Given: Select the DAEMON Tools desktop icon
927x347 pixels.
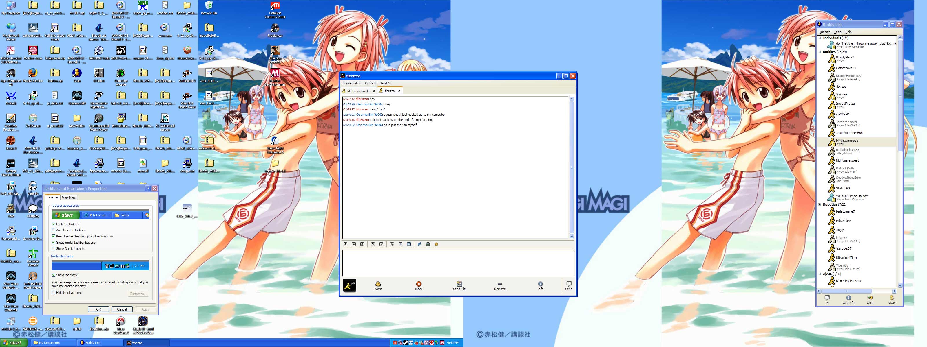Looking at the screenshot, I should click(x=99, y=53).
